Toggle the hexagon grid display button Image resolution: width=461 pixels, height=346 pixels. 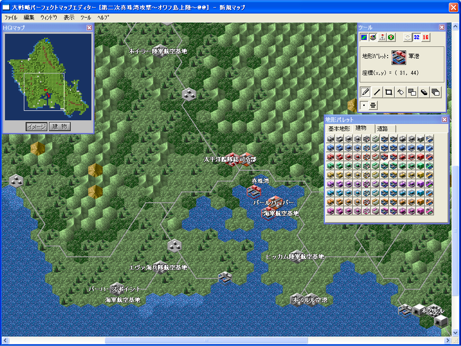(x=407, y=37)
